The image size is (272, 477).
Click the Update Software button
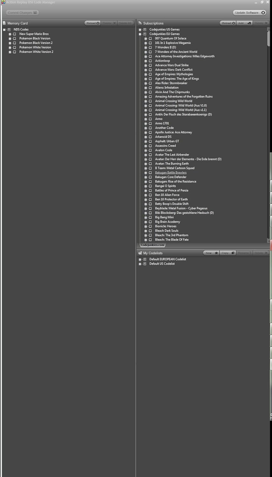[250, 13]
